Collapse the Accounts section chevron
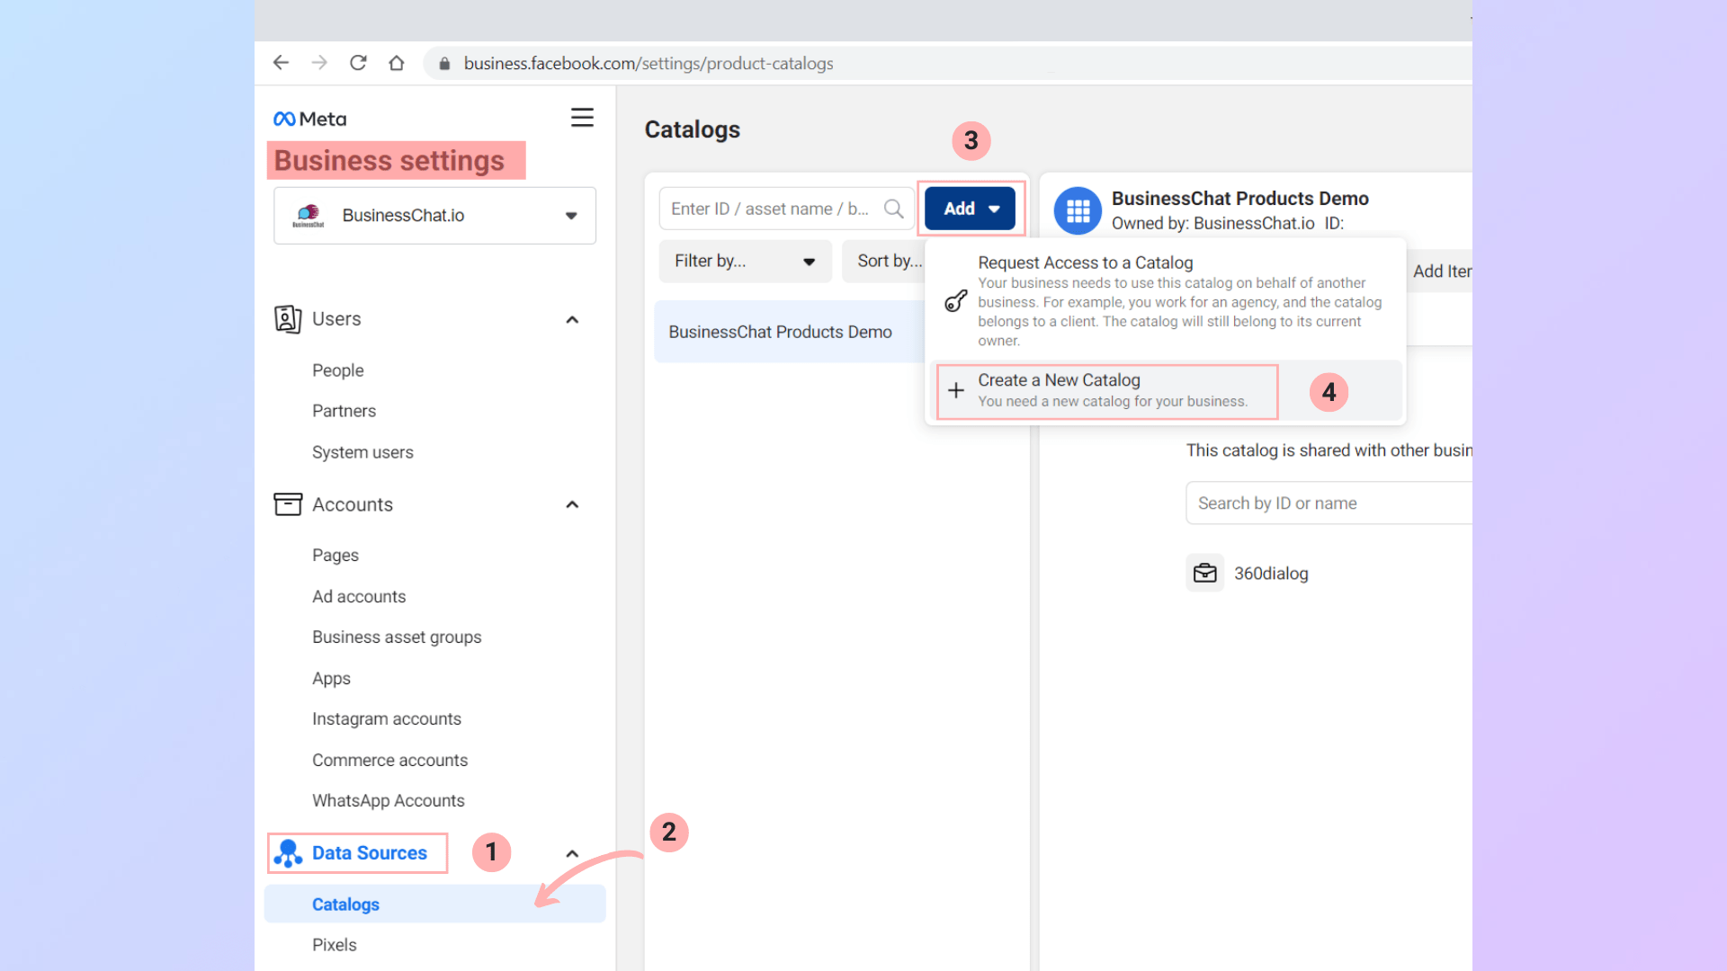 point(572,505)
